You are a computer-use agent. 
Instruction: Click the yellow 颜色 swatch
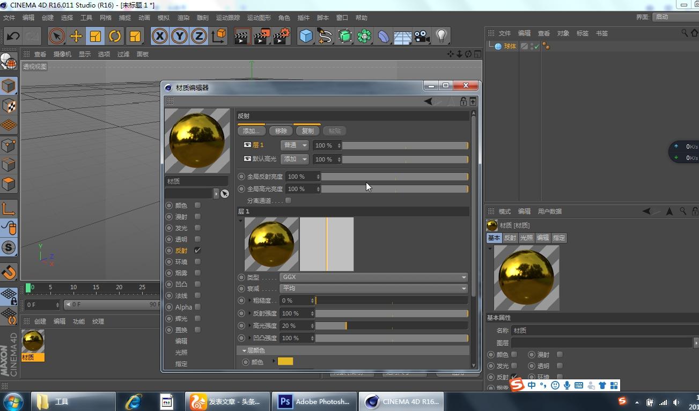click(285, 362)
